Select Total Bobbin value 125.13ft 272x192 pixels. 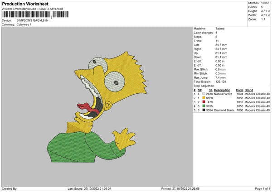click(221, 82)
